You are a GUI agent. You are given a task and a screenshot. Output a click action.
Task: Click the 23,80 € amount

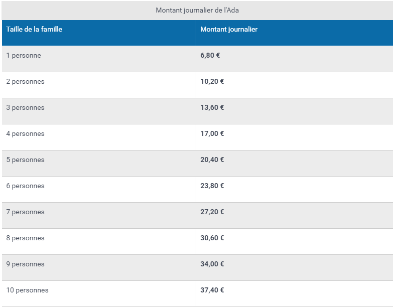pyautogui.click(x=212, y=186)
